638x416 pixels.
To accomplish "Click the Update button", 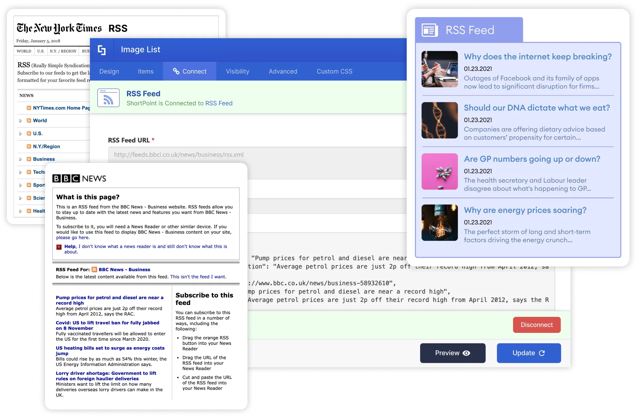I will tap(529, 353).
